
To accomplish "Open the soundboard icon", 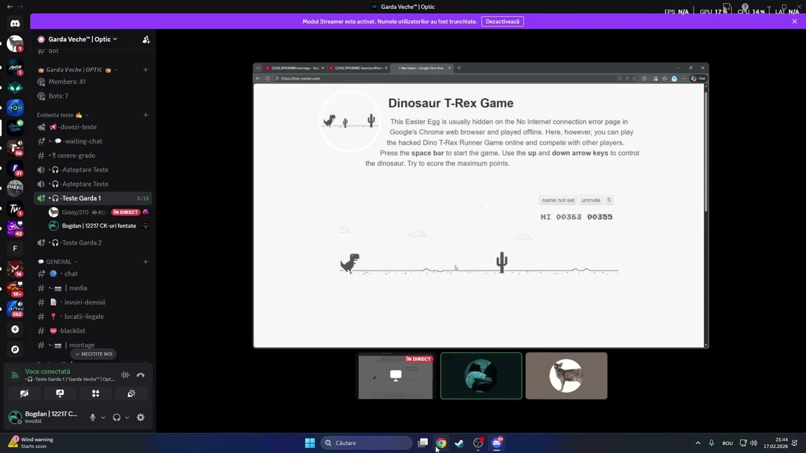I will pos(132,393).
